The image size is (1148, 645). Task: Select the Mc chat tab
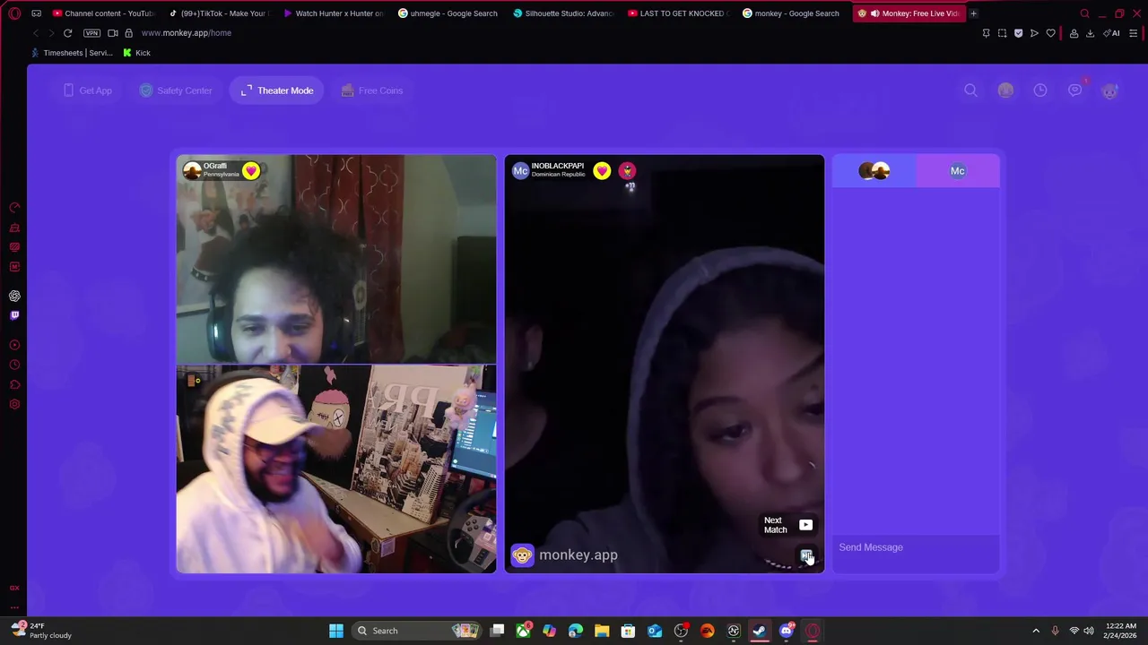pyautogui.click(x=958, y=171)
